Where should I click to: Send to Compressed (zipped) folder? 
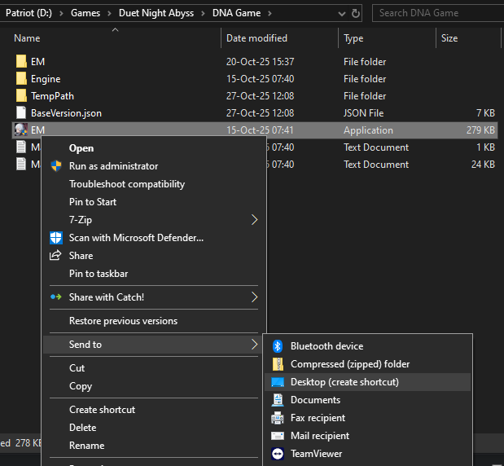(x=350, y=364)
